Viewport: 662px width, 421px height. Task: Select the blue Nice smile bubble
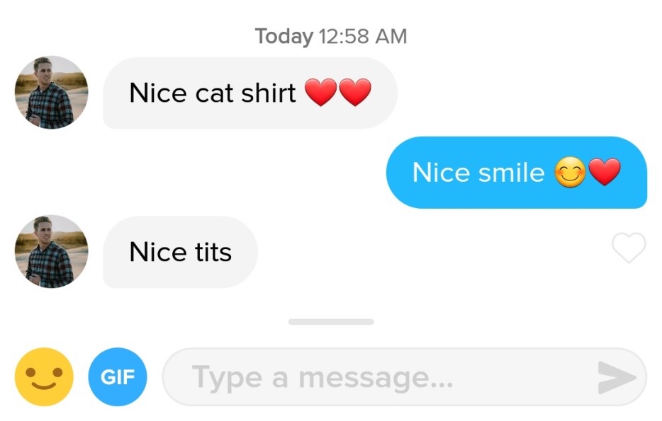[516, 172]
